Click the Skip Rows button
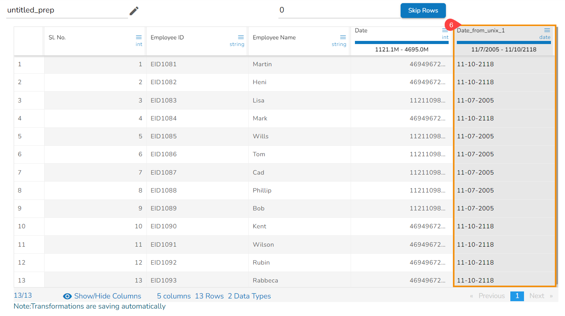The width and height of the screenshot is (565, 316). (x=423, y=11)
